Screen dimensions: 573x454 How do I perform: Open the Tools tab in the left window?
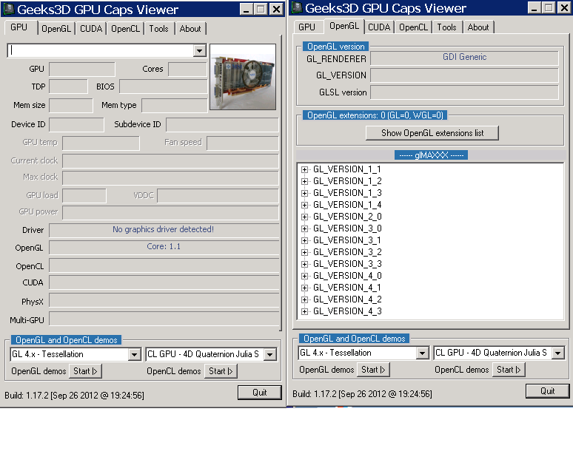[x=158, y=28]
